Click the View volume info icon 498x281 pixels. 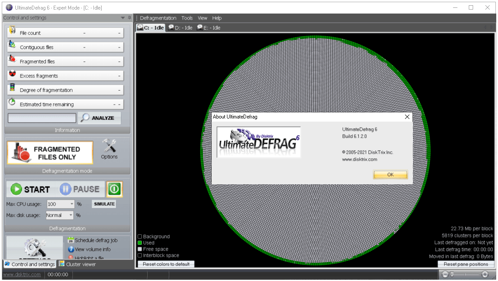[x=71, y=250]
